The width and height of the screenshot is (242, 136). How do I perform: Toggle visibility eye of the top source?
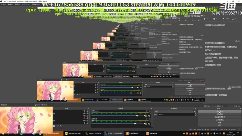pyautogui.click(x=84, y=111)
